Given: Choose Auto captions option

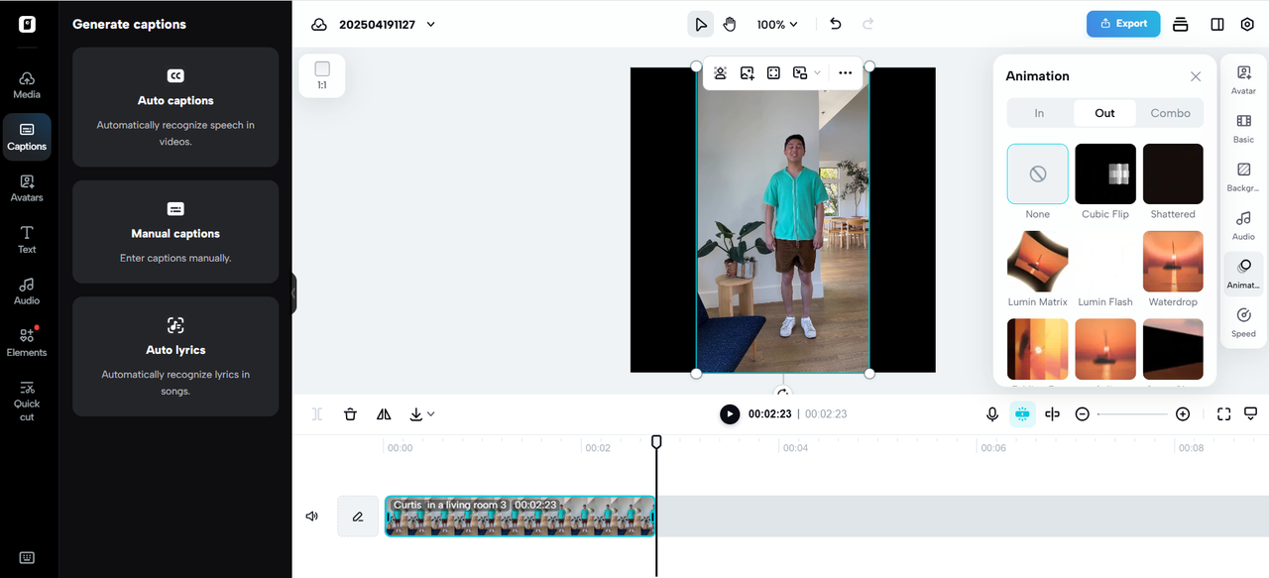Looking at the screenshot, I should click(175, 107).
